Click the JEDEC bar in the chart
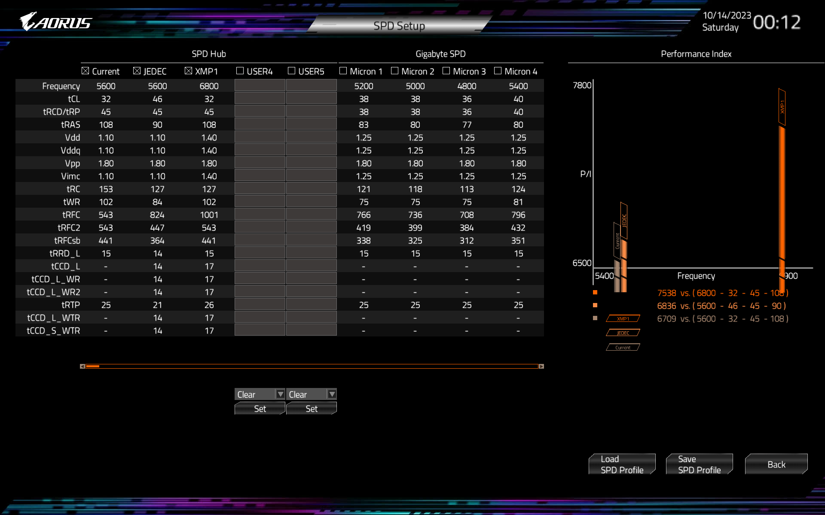 (624, 266)
